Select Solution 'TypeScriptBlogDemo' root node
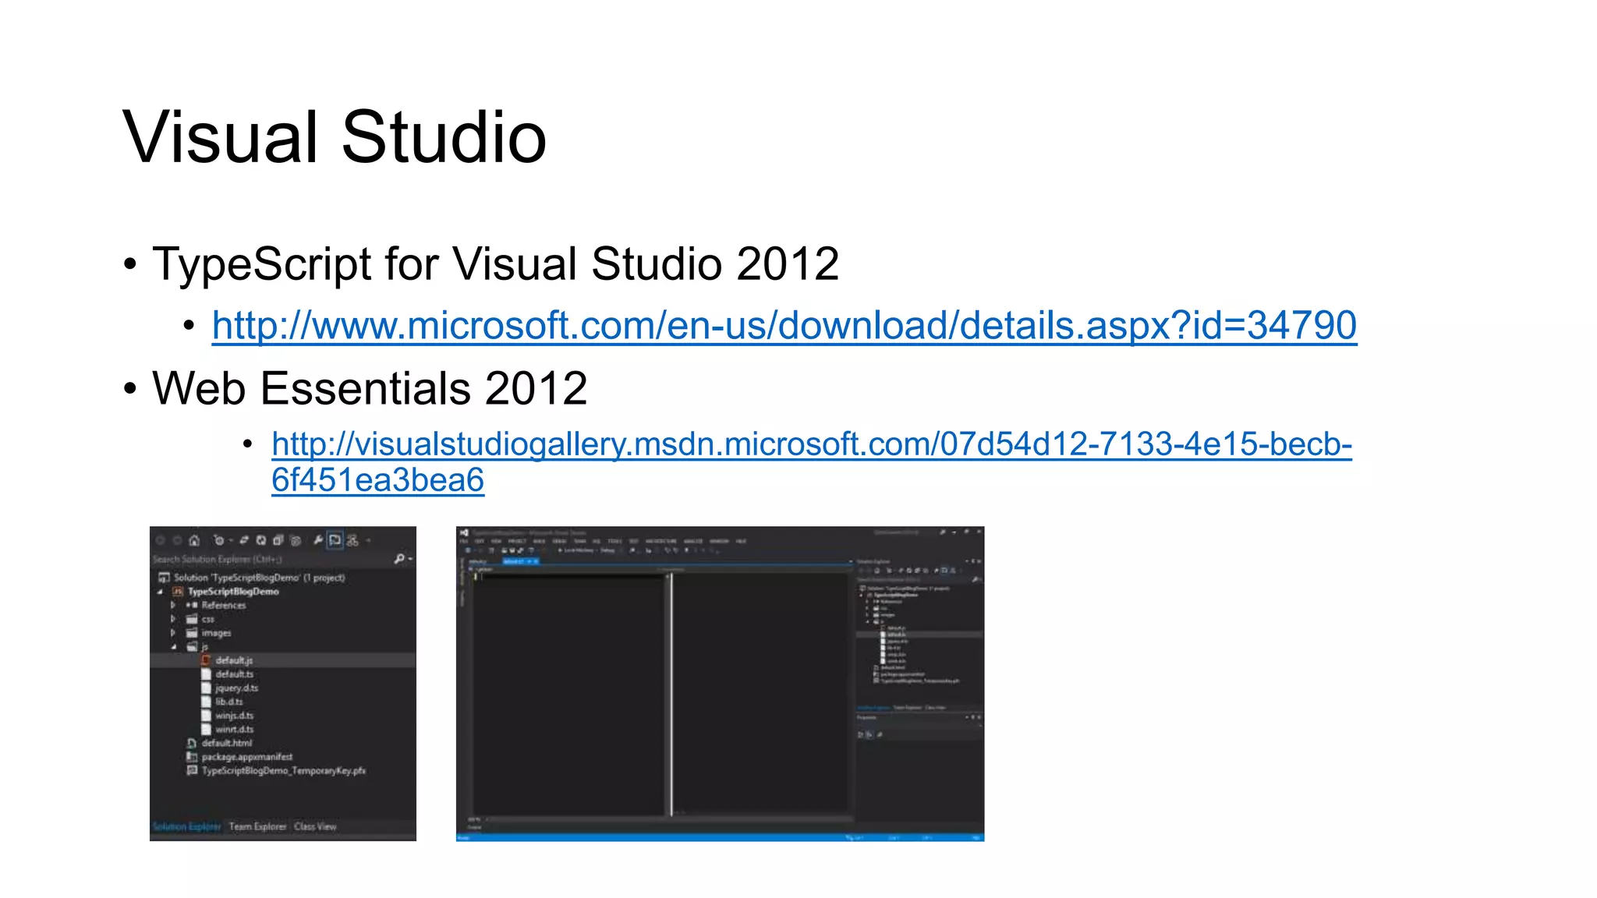This screenshot has width=1597, height=898. coord(259,578)
